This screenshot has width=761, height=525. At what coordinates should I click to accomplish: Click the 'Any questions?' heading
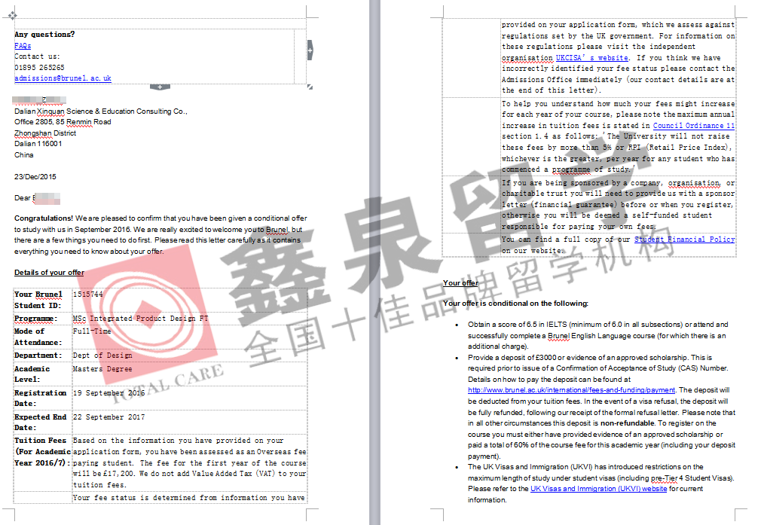point(44,35)
